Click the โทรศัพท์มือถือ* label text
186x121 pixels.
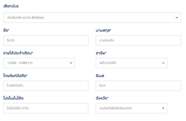pos(16,76)
